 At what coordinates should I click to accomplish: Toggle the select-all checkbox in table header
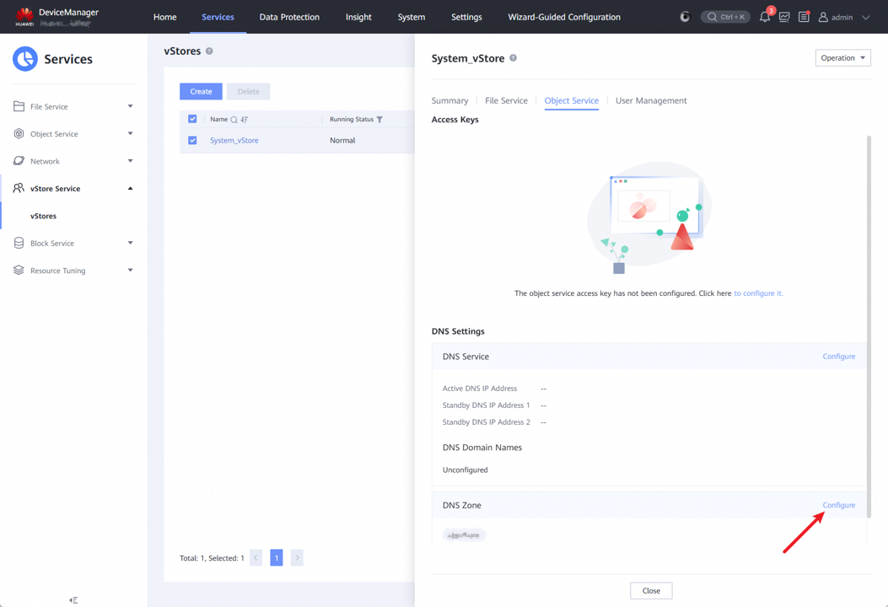point(192,119)
